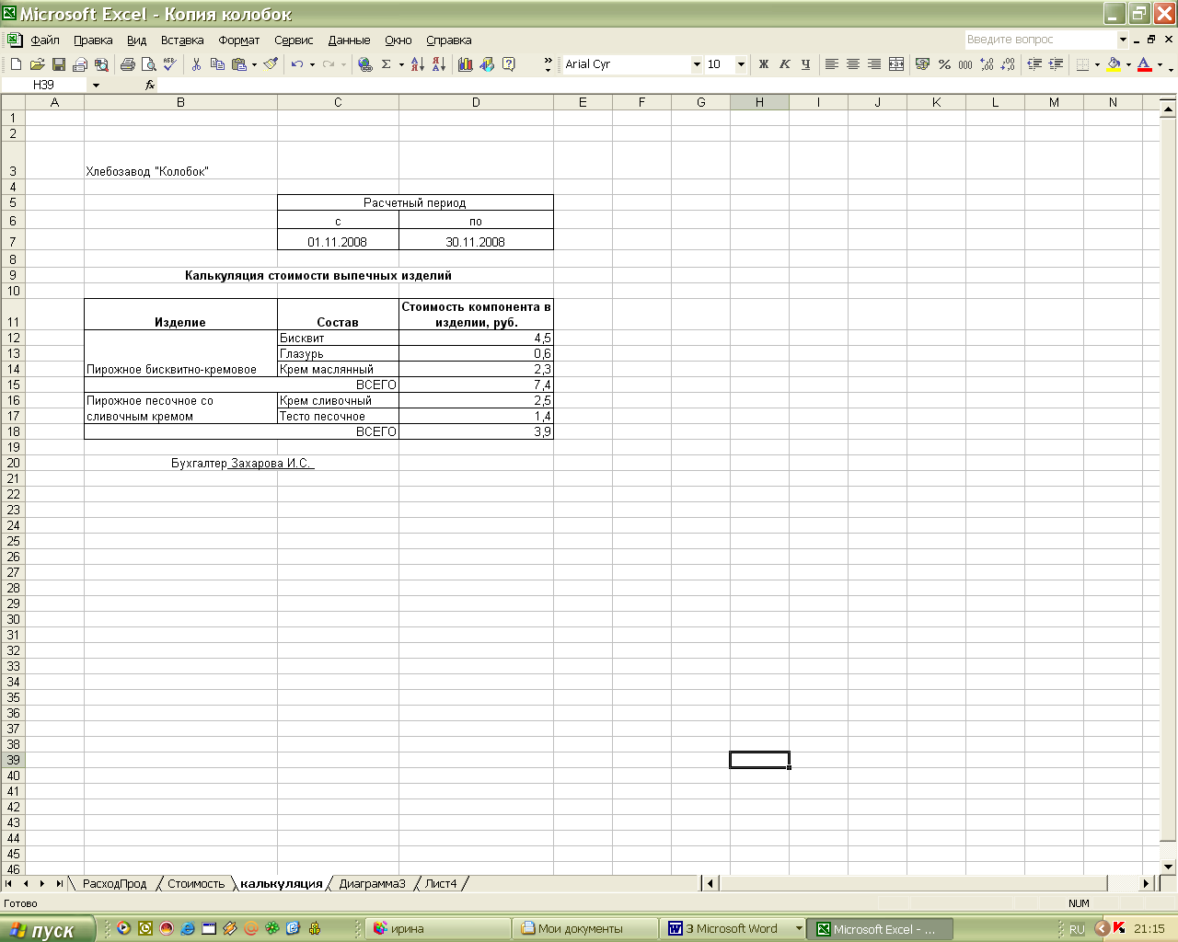
Task: Toggle bold formatting (Ж)
Action: (x=763, y=64)
